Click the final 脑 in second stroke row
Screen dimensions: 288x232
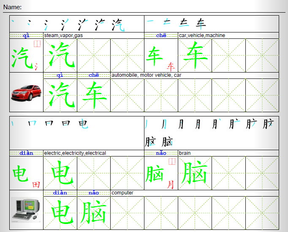click(x=167, y=141)
